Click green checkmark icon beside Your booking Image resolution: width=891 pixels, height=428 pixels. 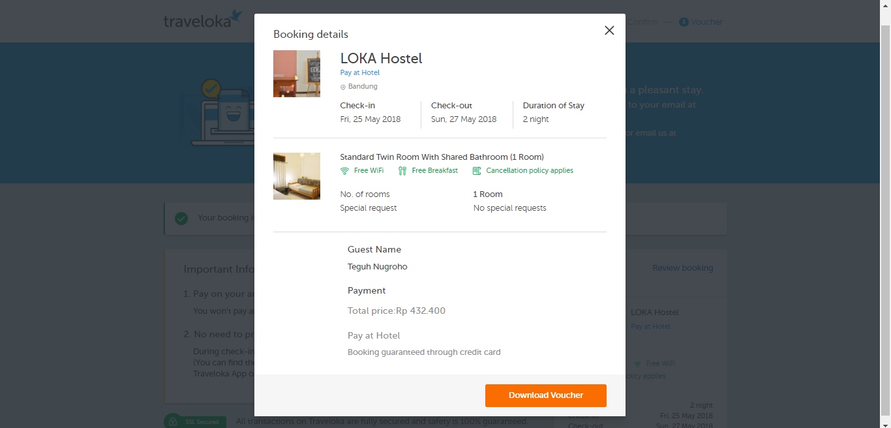[181, 219]
